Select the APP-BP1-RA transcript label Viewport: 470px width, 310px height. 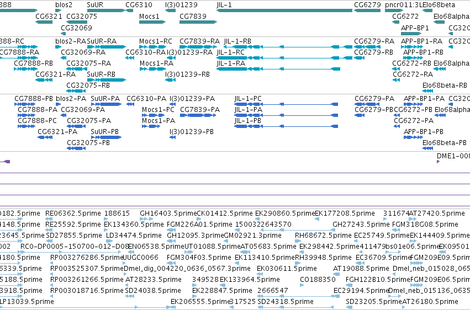[422, 41]
